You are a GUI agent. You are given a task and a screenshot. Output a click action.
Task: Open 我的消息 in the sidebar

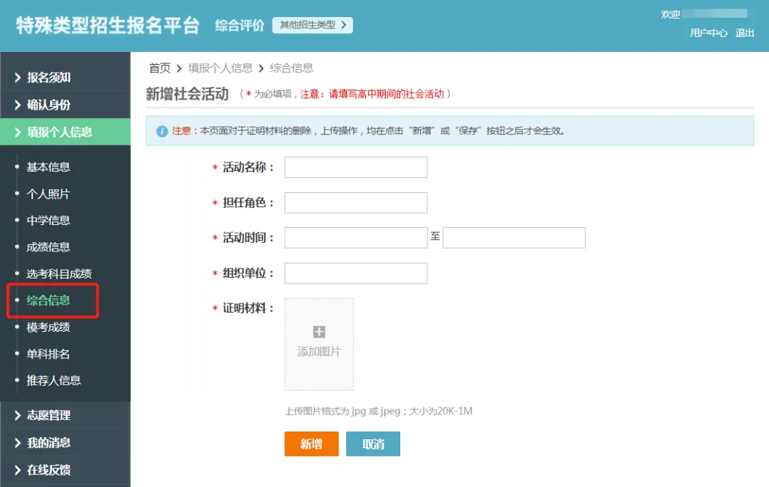tap(48, 442)
